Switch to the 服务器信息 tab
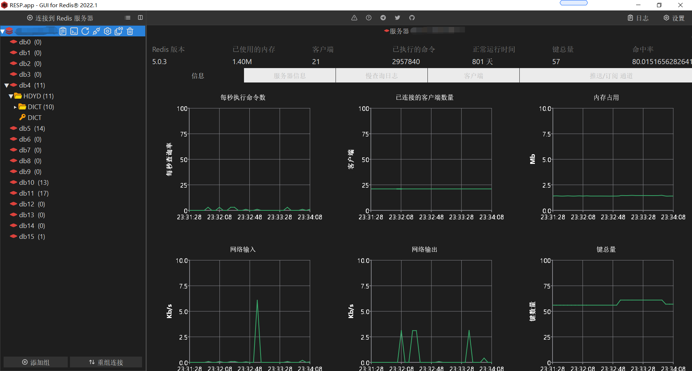 pyautogui.click(x=290, y=76)
